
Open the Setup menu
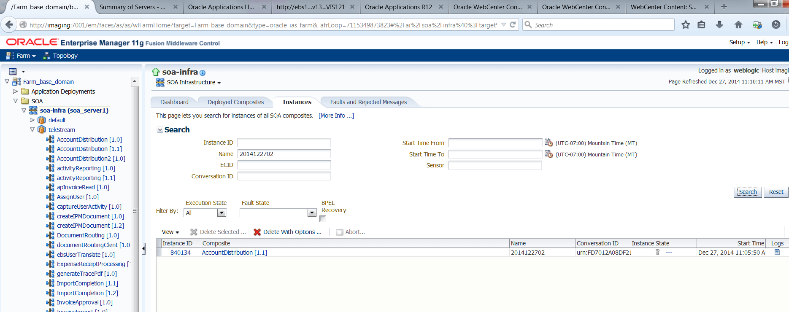740,42
